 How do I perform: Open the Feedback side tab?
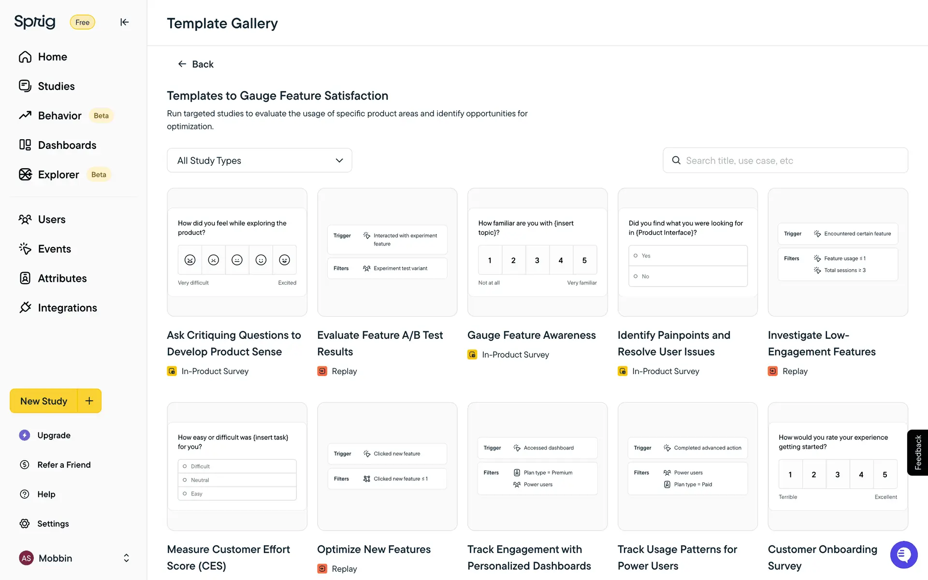(x=918, y=452)
